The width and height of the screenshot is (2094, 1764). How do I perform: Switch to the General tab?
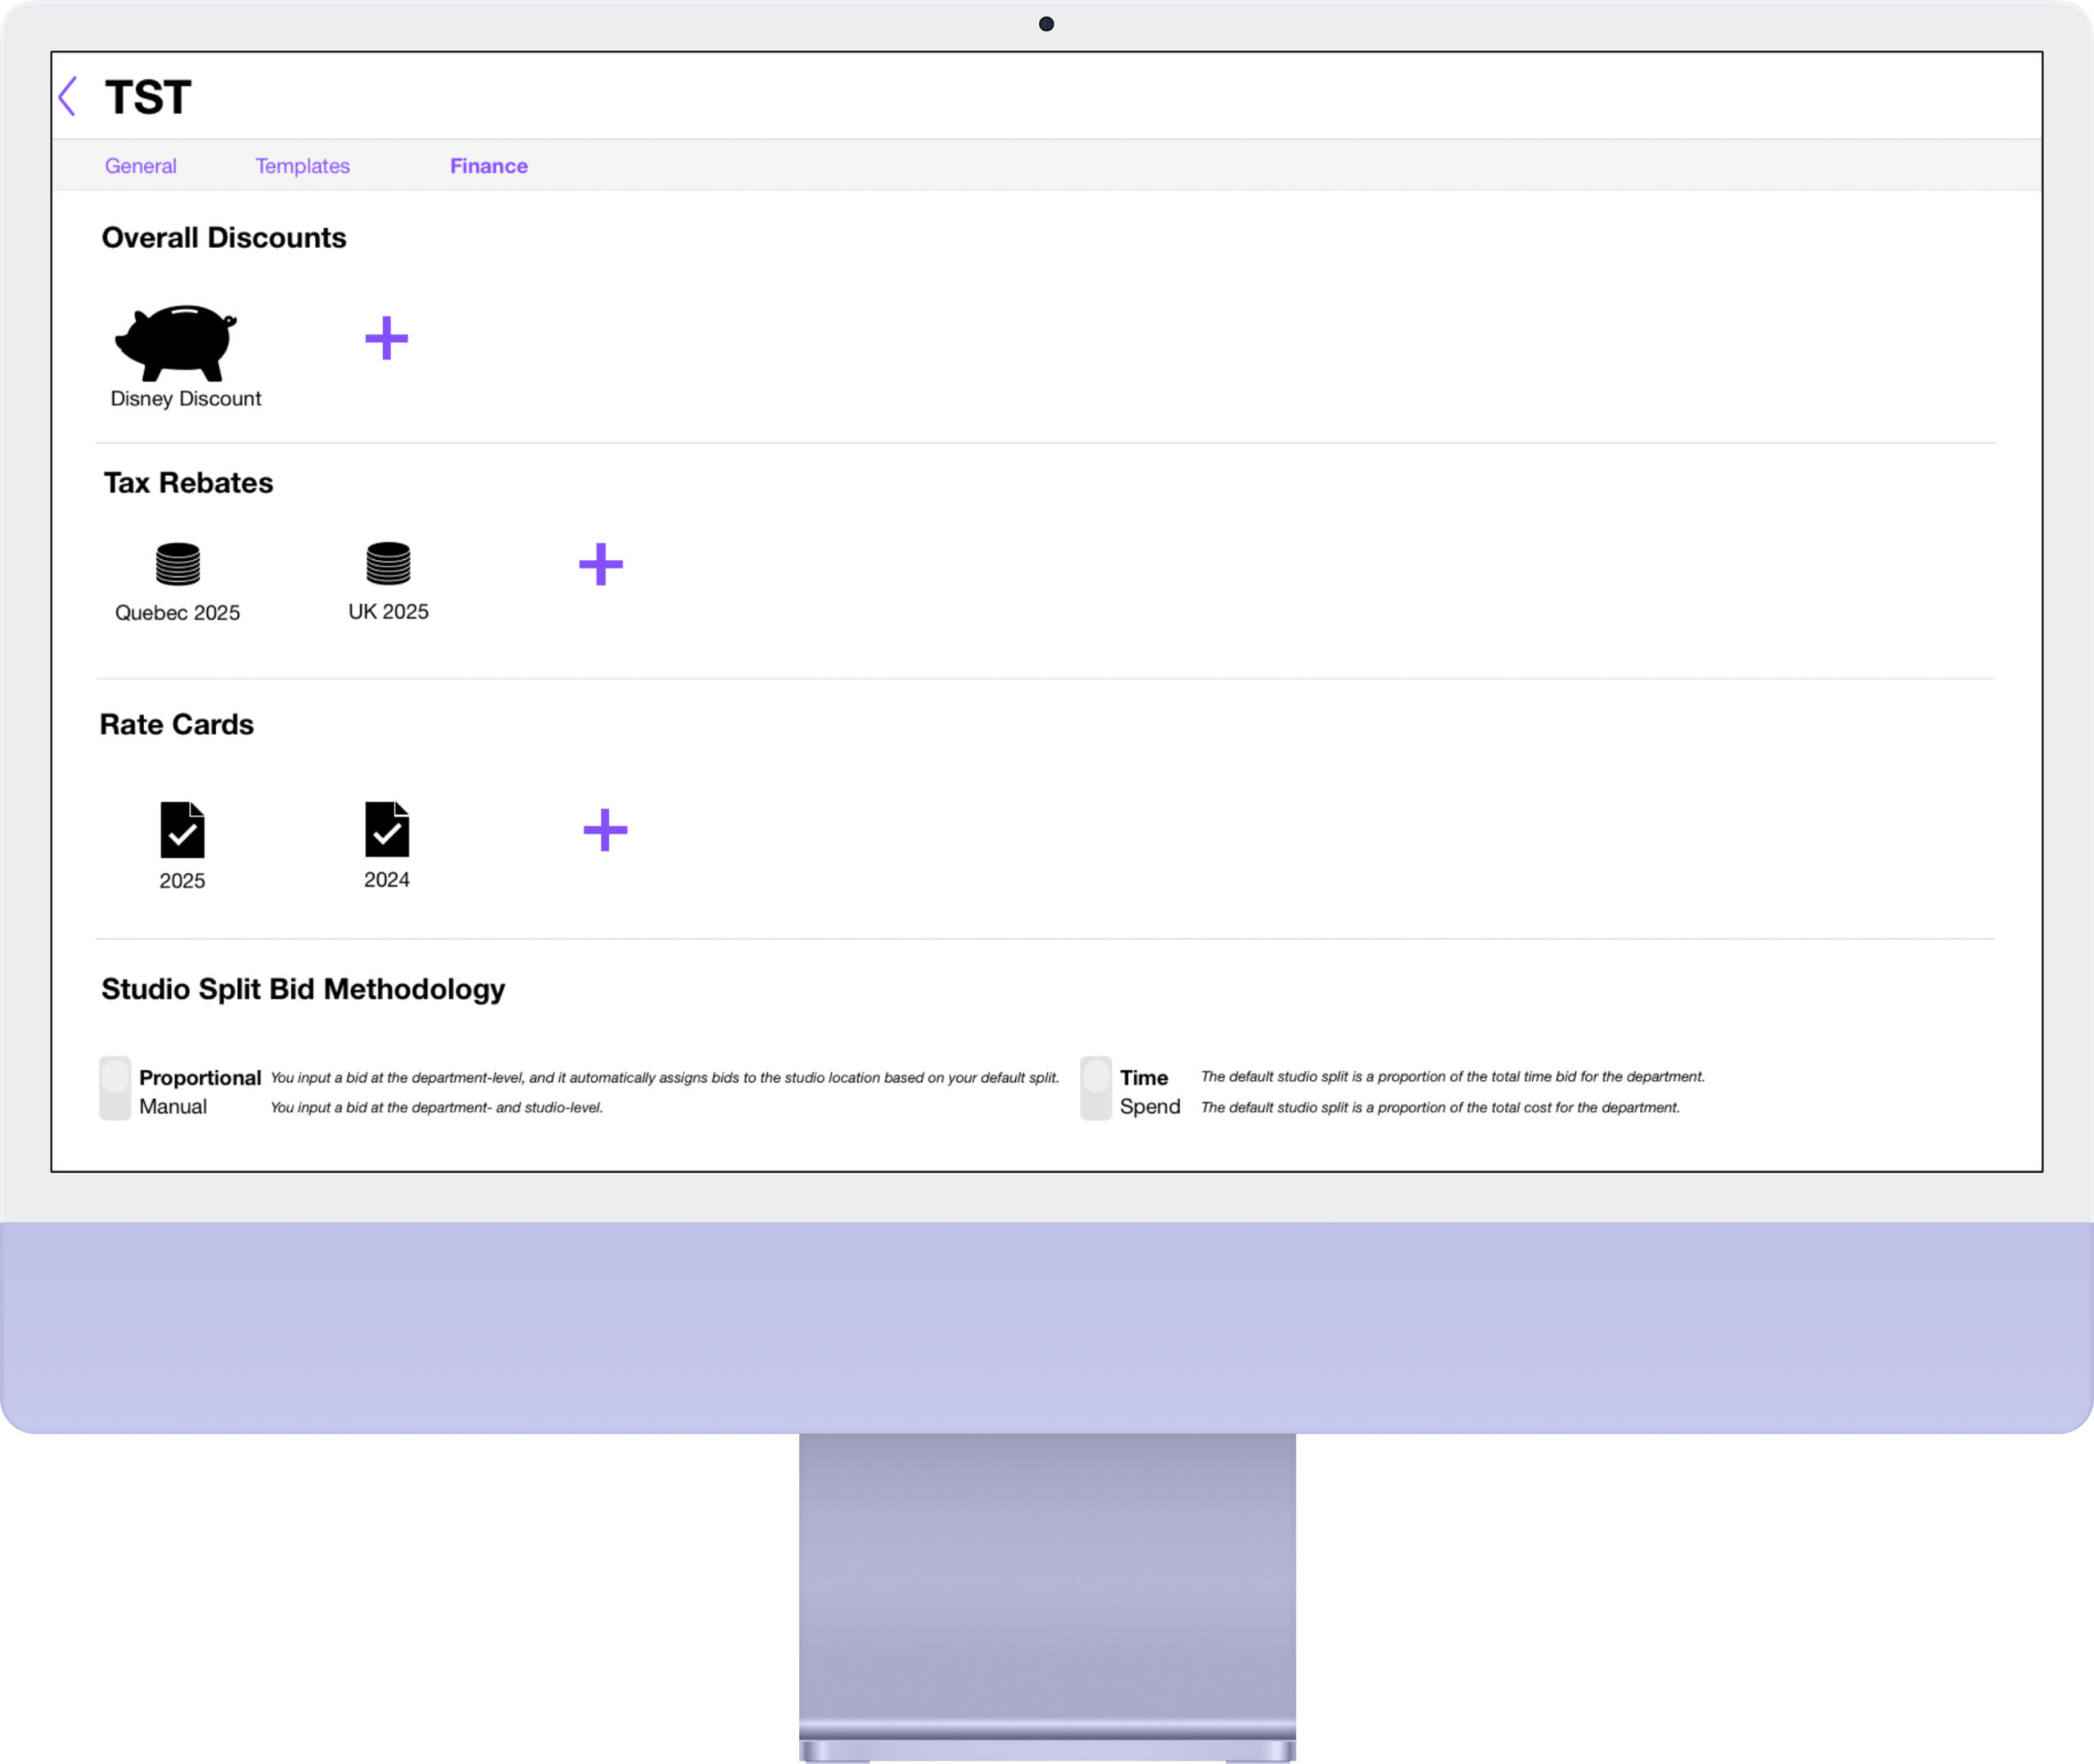click(141, 166)
